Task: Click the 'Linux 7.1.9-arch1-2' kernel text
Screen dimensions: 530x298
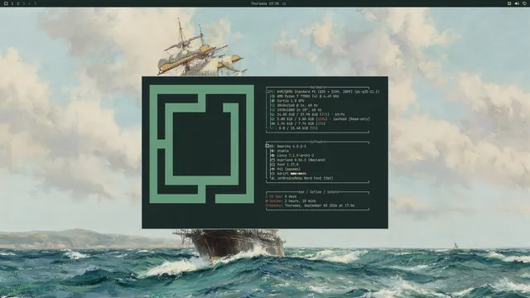Action: tap(296, 156)
